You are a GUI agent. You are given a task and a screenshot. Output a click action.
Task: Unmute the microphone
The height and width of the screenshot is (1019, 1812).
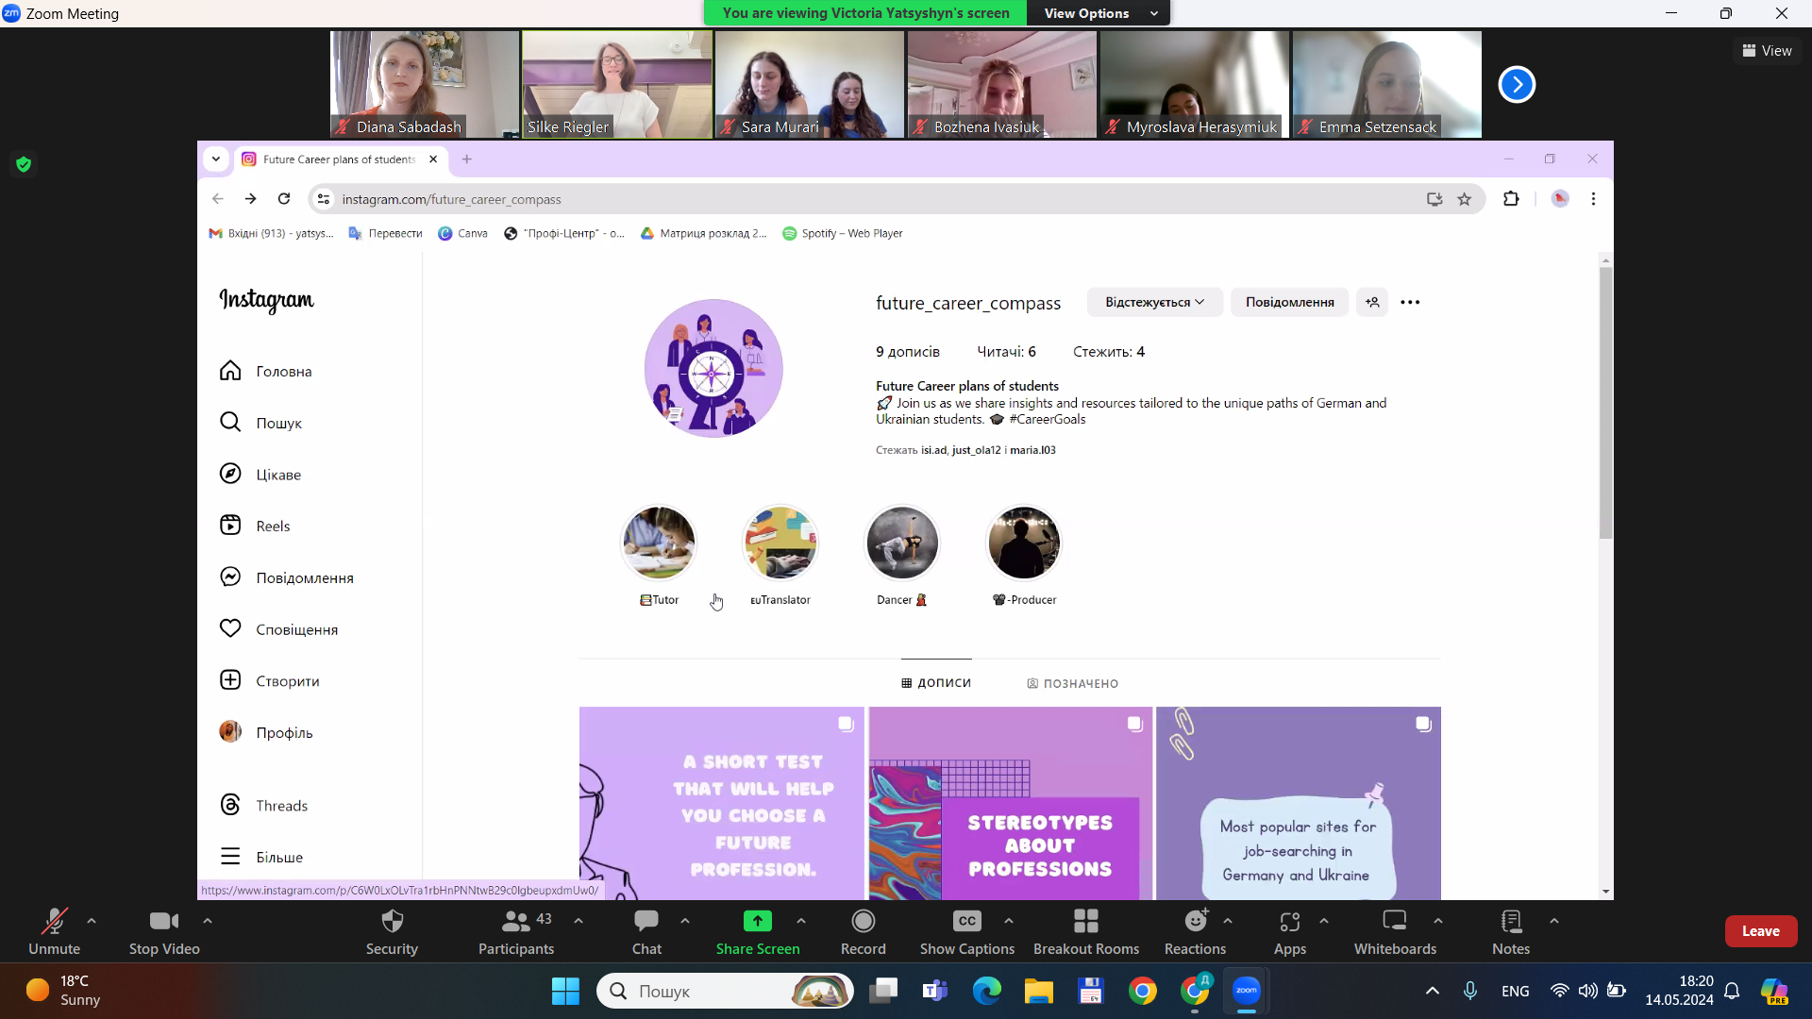54,921
